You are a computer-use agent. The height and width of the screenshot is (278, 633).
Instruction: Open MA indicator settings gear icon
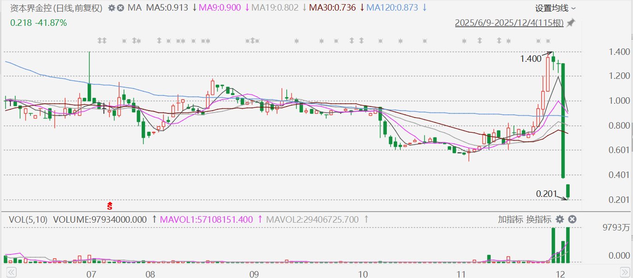point(111,8)
